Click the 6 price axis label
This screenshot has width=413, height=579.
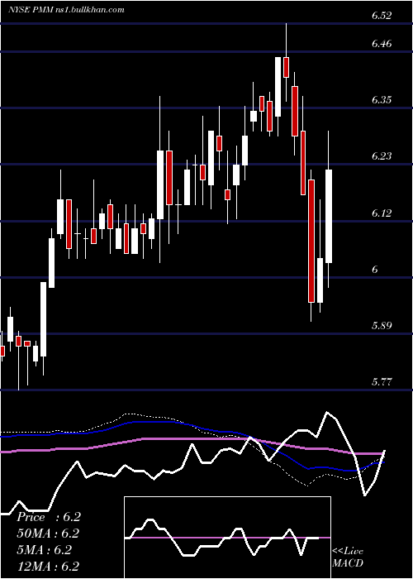(x=375, y=269)
